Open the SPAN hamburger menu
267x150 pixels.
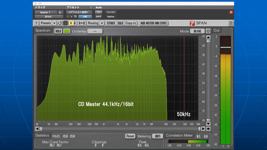tap(231, 23)
